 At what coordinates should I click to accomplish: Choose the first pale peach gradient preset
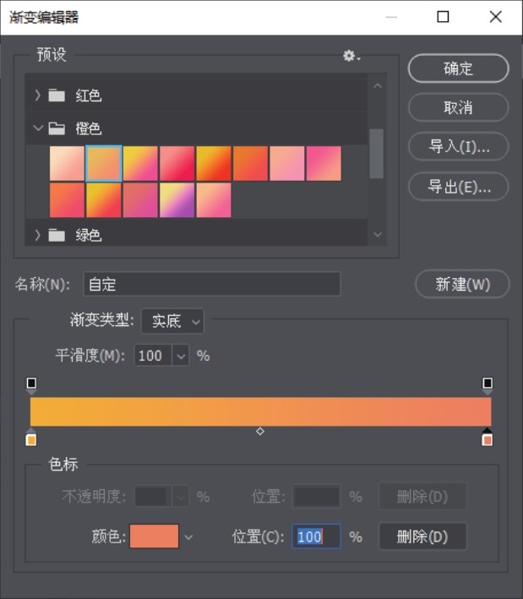(67, 164)
